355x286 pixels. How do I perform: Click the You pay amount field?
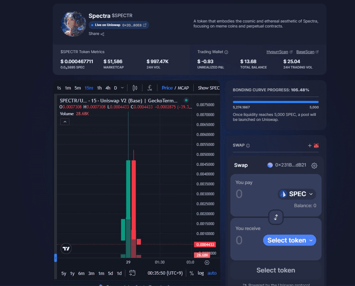pyautogui.click(x=239, y=194)
